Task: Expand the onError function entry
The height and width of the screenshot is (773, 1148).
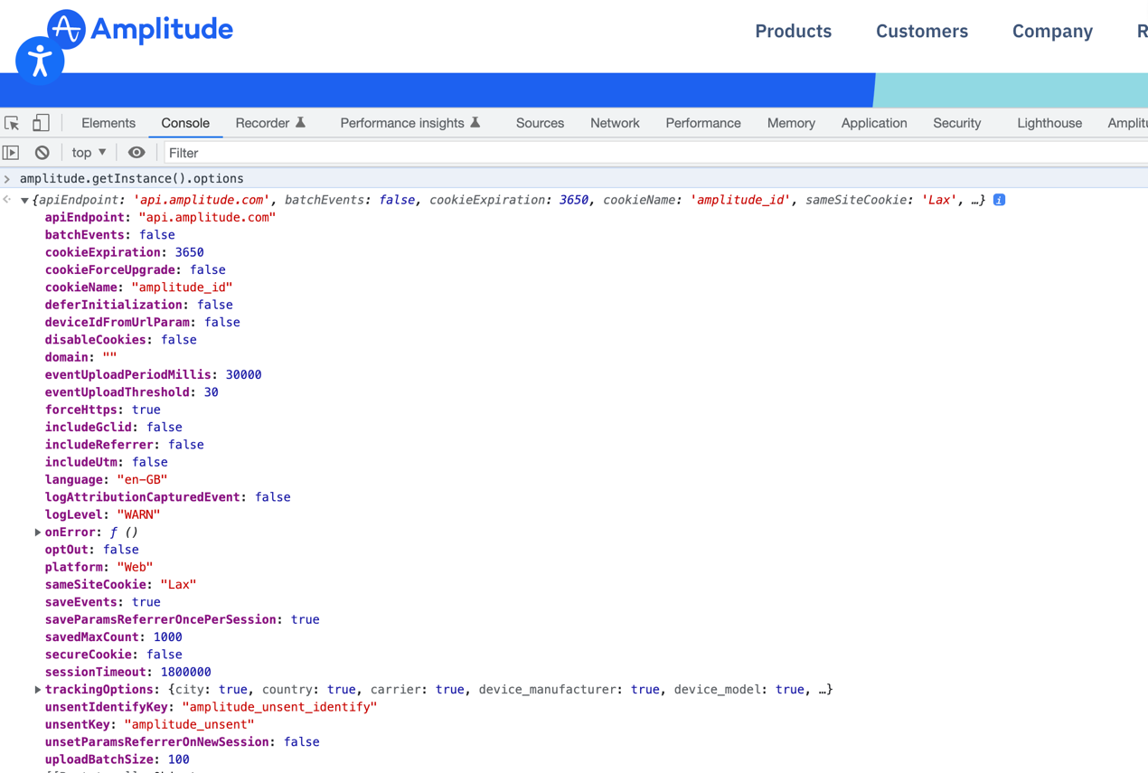Action: [38, 533]
